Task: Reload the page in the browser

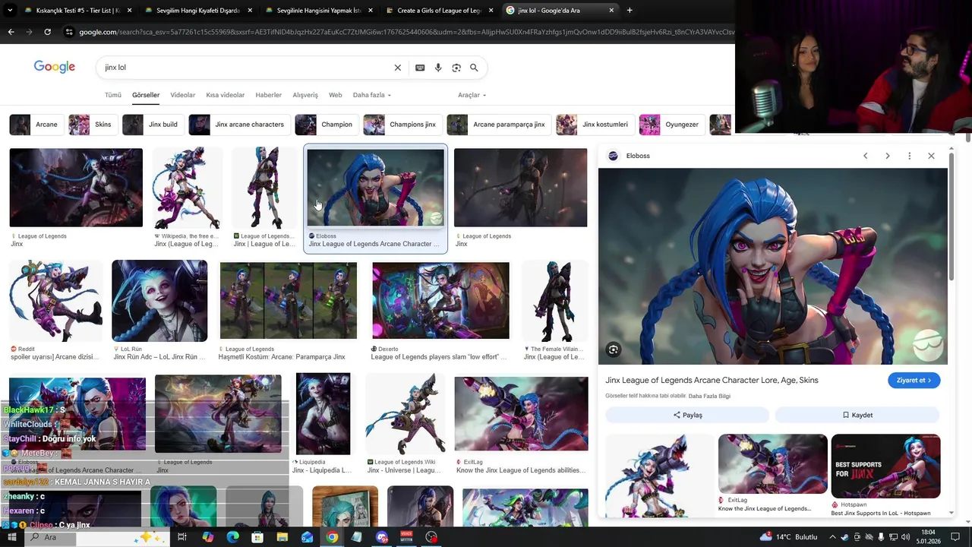Action: 47,32
